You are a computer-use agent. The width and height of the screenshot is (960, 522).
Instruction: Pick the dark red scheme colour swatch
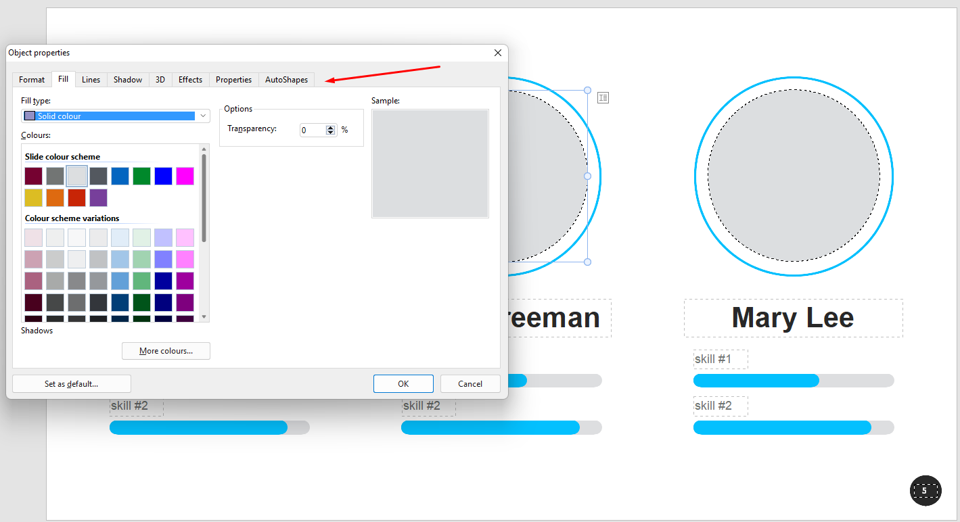pos(34,176)
